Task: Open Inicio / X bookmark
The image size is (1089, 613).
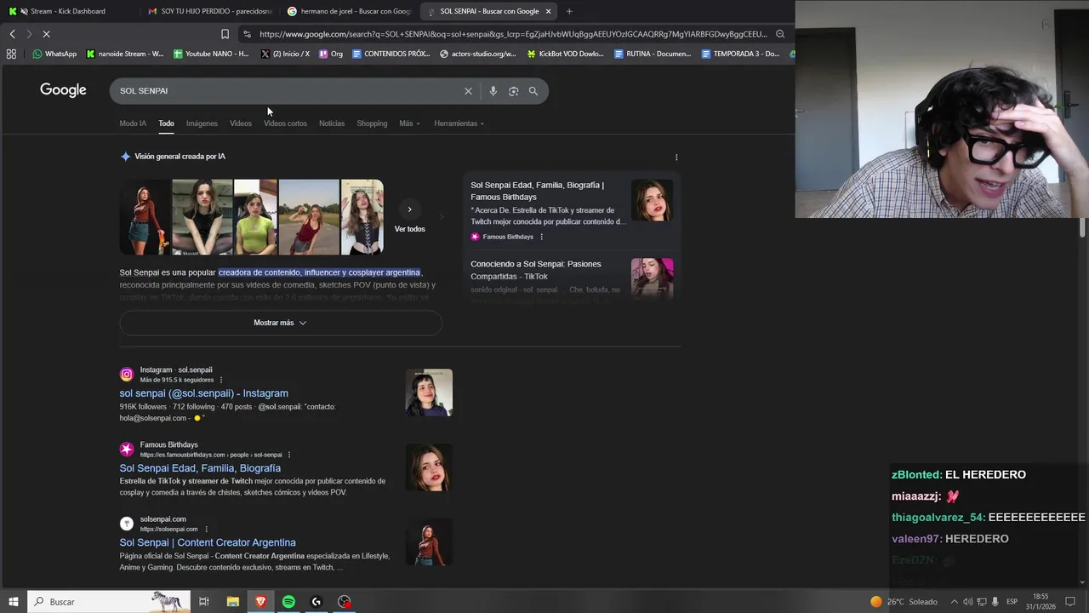Action: point(285,54)
